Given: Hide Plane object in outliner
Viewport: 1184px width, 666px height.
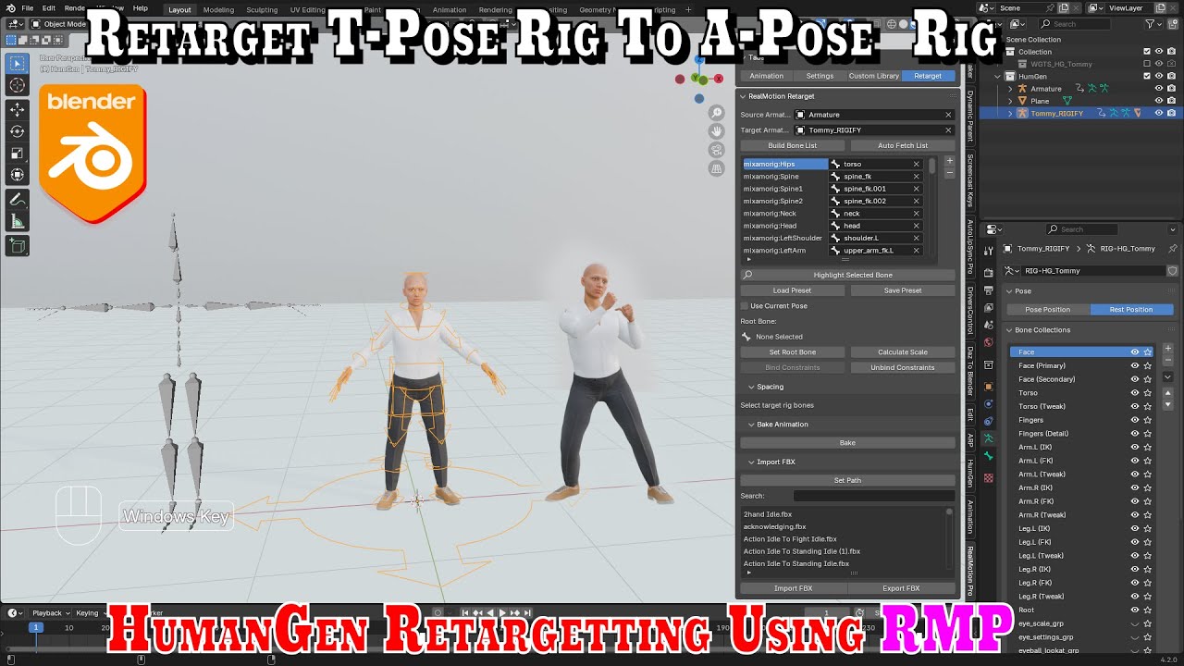Looking at the screenshot, I should tap(1159, 101).
